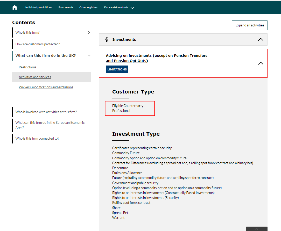The image size is (281, 231).
Task: Collapse 'What can this firm do in the UK?' chevron
Action: 89,56
